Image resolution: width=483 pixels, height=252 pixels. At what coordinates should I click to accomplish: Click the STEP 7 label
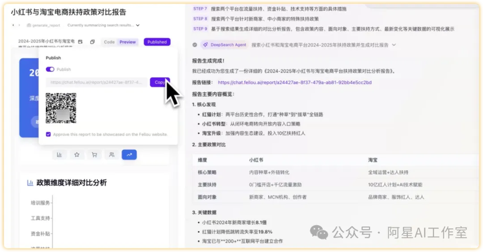click(200, 8)
